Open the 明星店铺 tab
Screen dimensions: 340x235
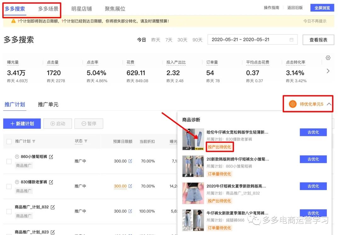[x=82, y=9]
